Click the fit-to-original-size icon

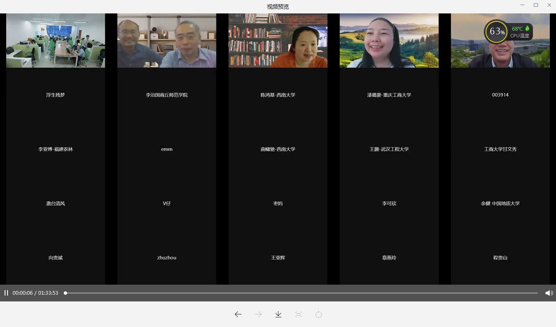coord(299,314)
